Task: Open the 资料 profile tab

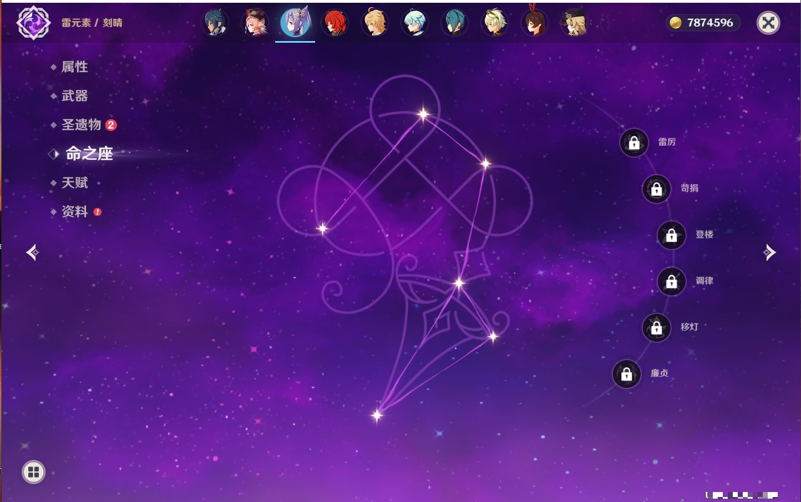Action: coord(74,211)
